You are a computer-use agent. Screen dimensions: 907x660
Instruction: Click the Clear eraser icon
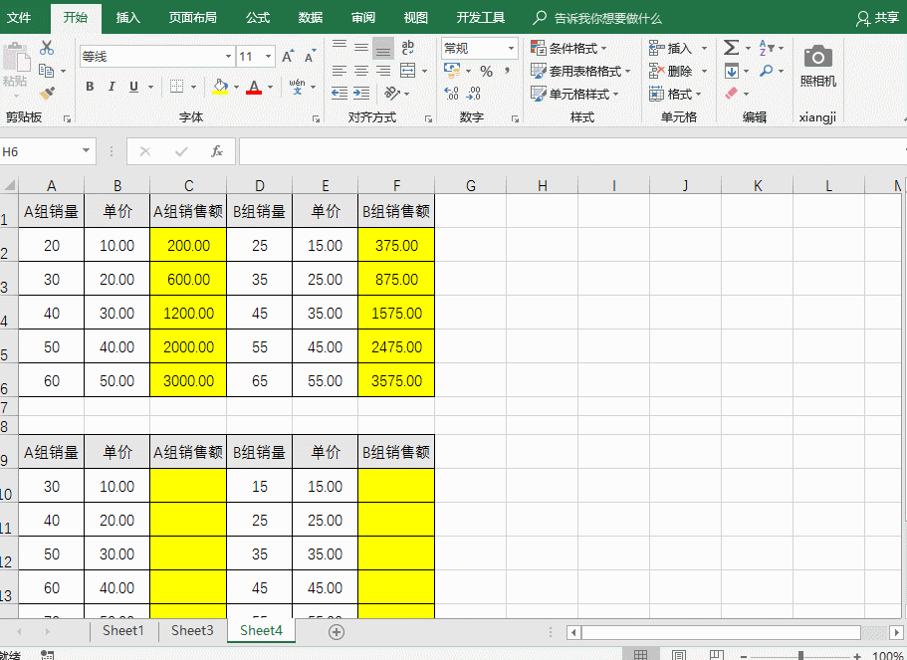[731, 94]
